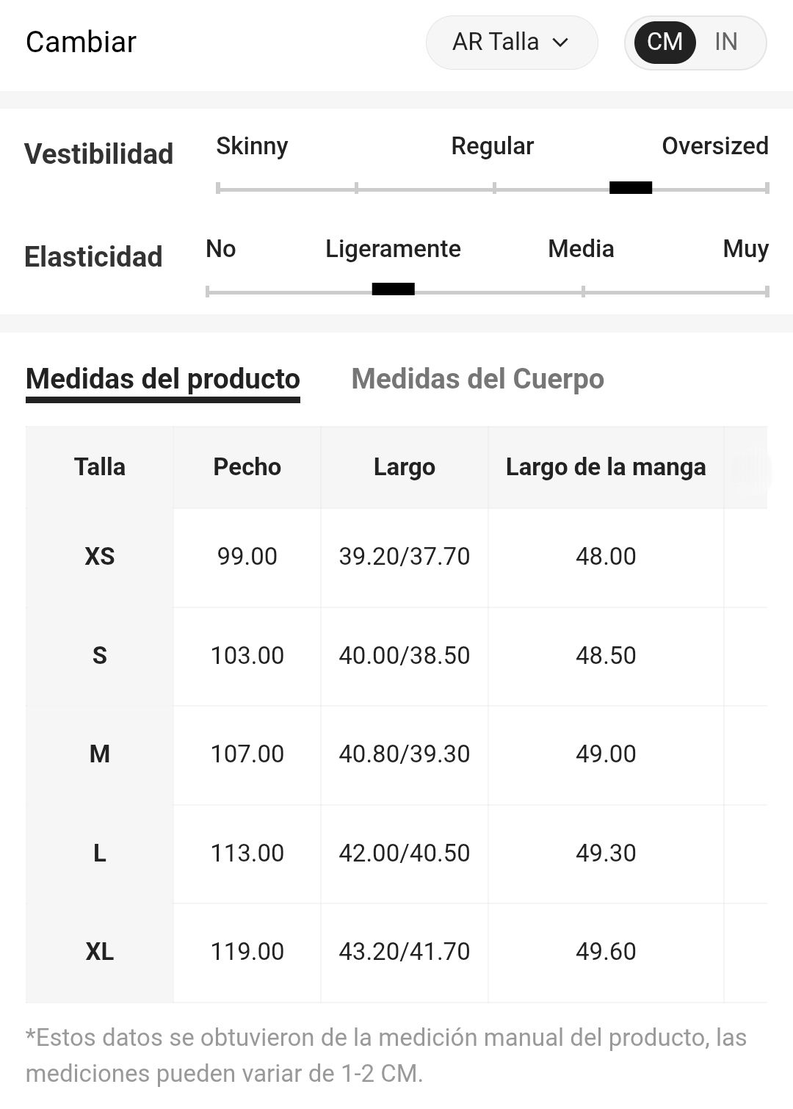
Task: Open the Medidas del Cuerpo tab
Action: (x=478, y=379)
